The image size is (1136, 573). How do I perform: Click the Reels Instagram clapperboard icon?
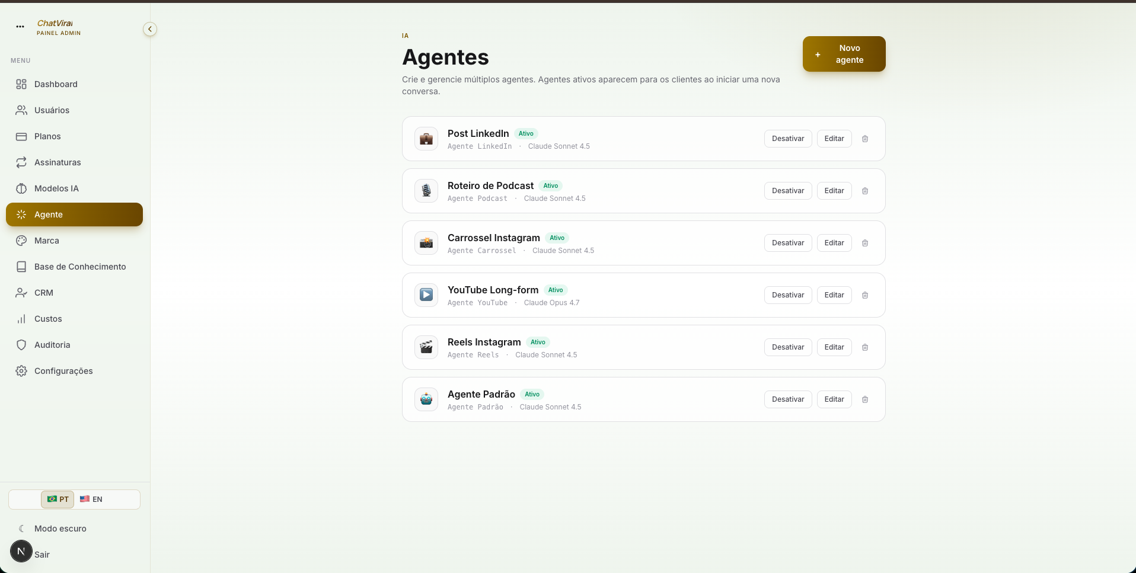pos(426,347)
